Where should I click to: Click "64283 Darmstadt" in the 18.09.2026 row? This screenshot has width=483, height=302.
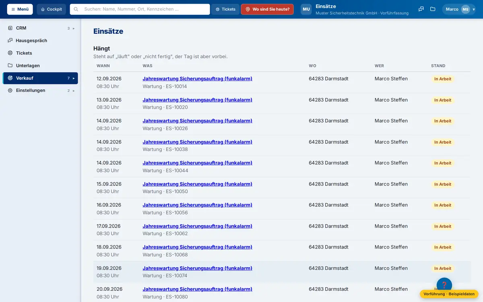pyautogui.click(x=329, y=247)
